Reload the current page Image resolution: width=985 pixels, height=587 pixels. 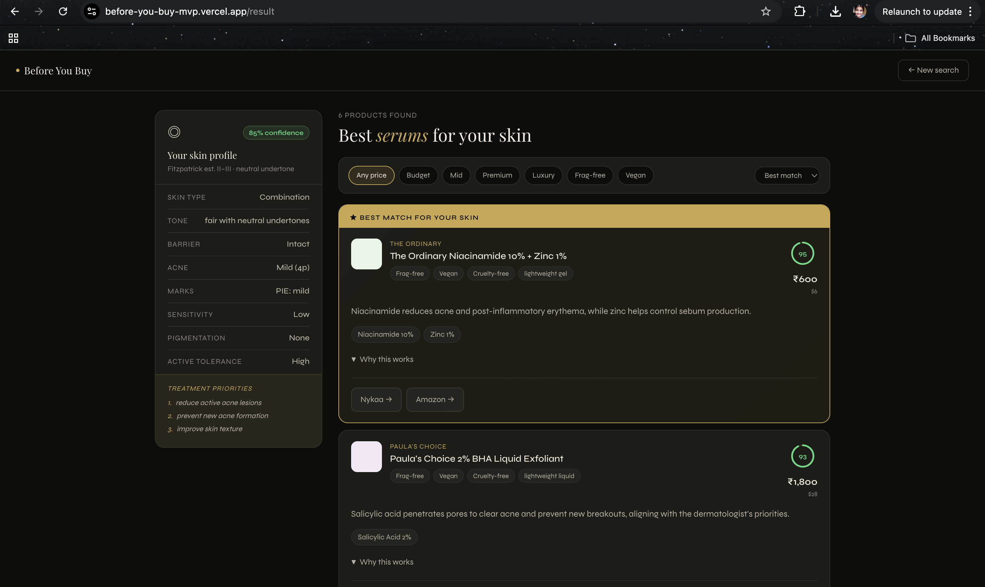point(63,11)
